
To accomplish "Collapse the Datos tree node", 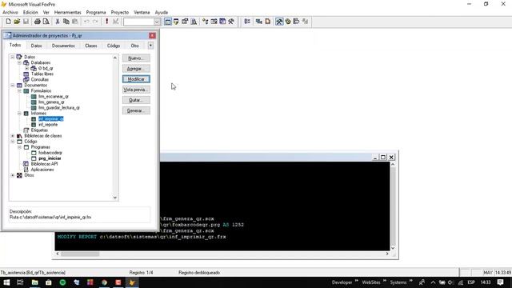I will click(x=13, y=57).
